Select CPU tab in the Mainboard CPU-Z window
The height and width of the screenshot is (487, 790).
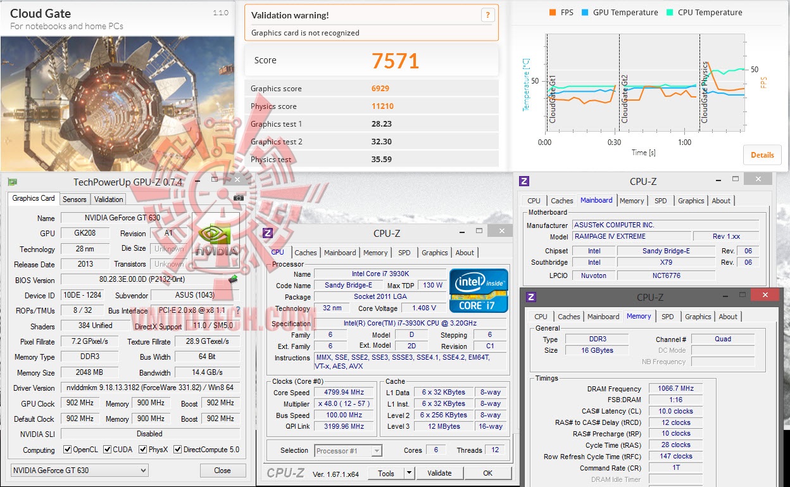coord(534,201)
